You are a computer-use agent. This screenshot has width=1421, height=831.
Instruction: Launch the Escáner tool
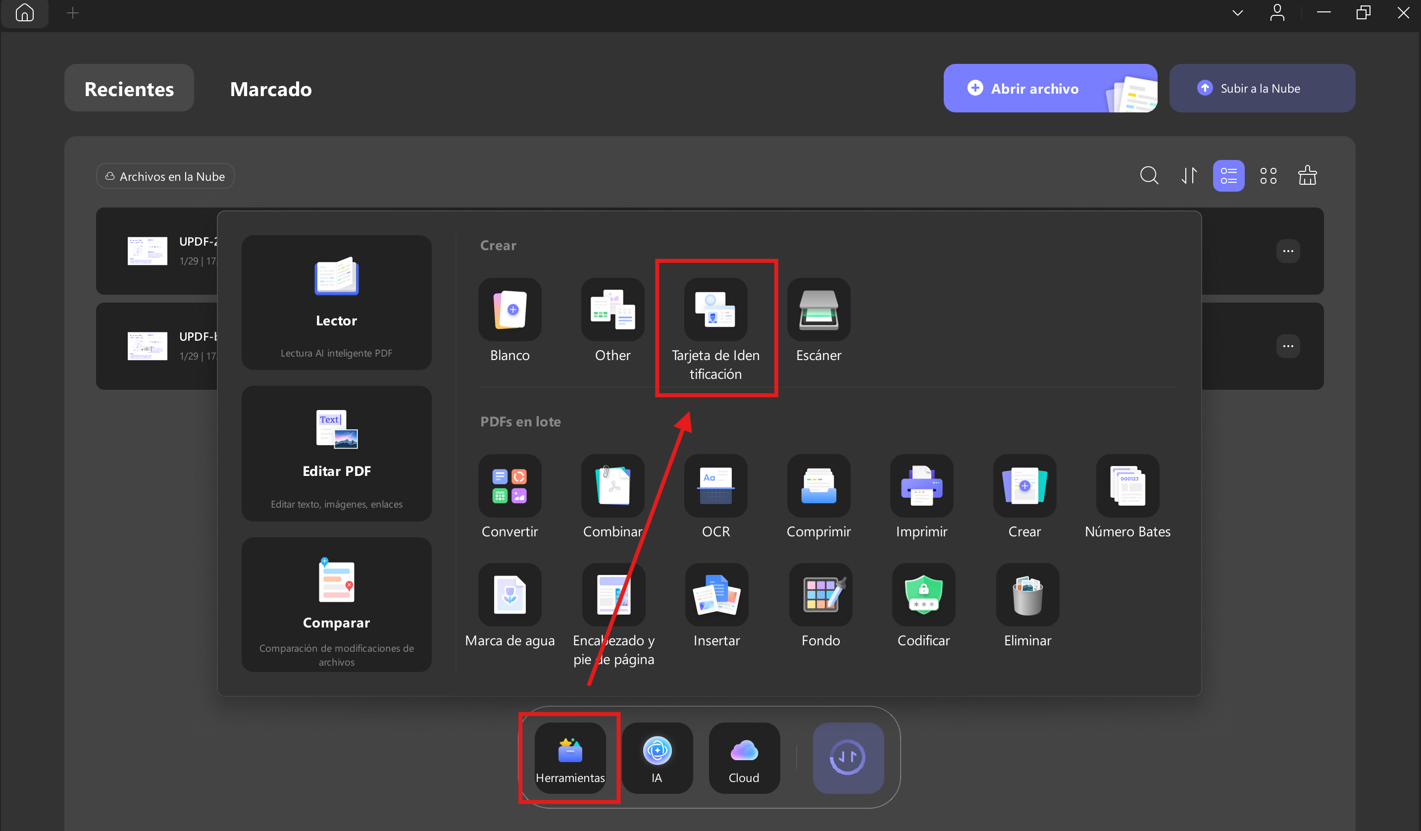[818, 309]
